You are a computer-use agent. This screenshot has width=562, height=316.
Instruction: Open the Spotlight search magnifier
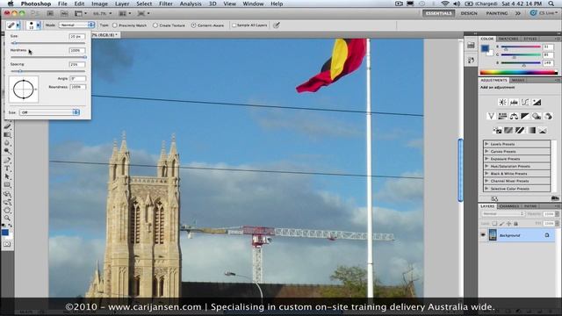tap(551, 4)
